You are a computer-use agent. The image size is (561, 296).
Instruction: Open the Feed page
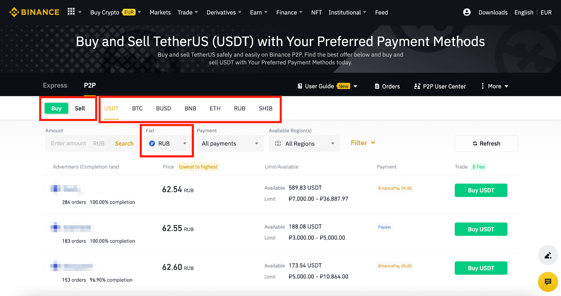(381, 12)
